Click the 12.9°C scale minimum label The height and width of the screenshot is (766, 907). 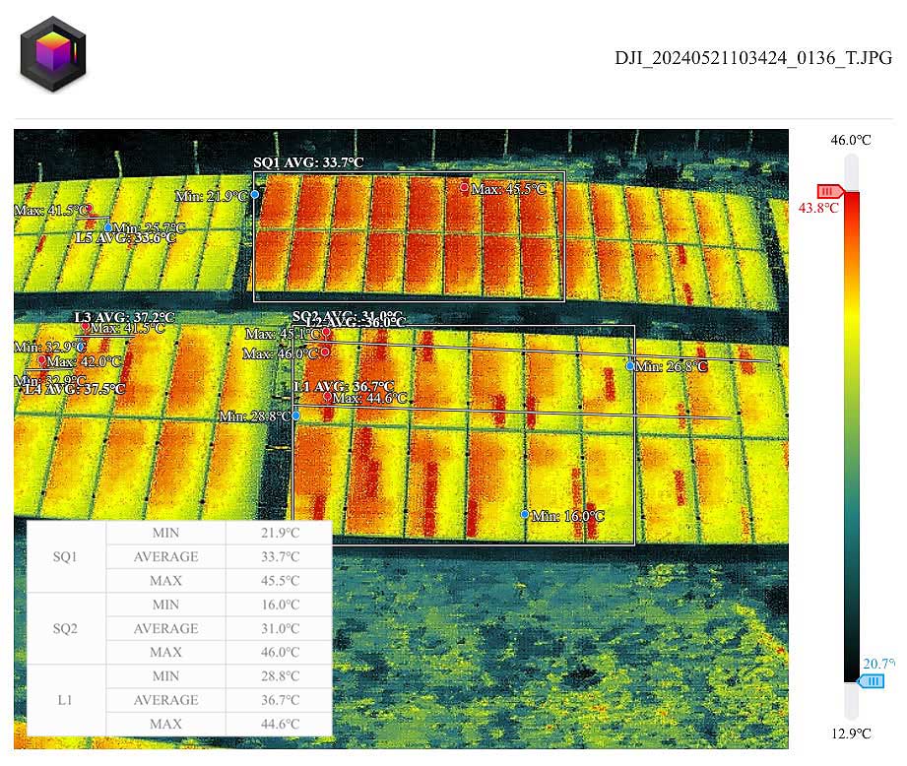(x=851, y=734)
